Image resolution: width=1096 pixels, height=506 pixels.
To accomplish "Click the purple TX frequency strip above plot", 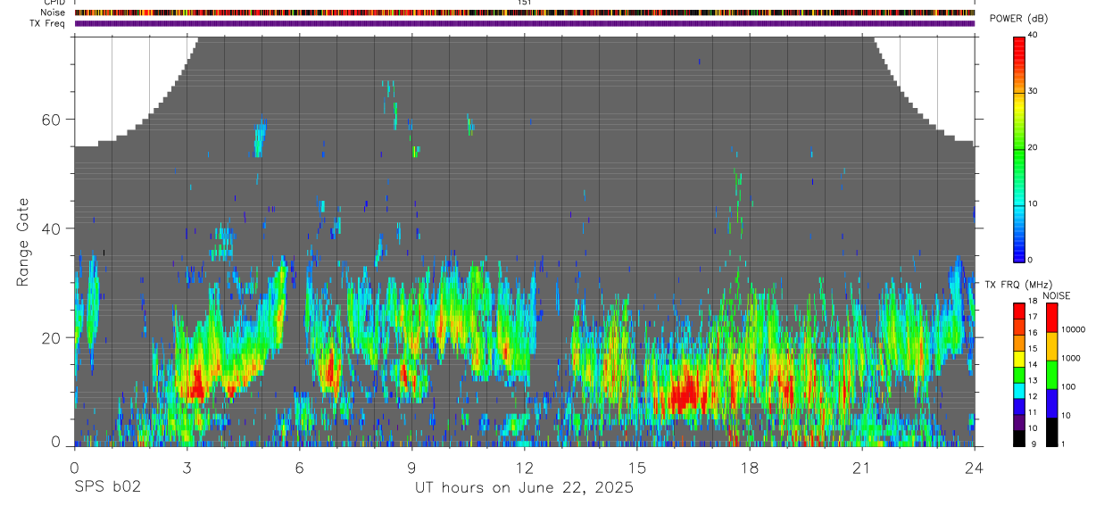I will pyautogui.click(x=524, y=23).
